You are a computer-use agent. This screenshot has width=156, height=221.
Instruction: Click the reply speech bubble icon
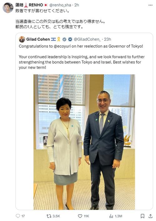coord(18,216)
